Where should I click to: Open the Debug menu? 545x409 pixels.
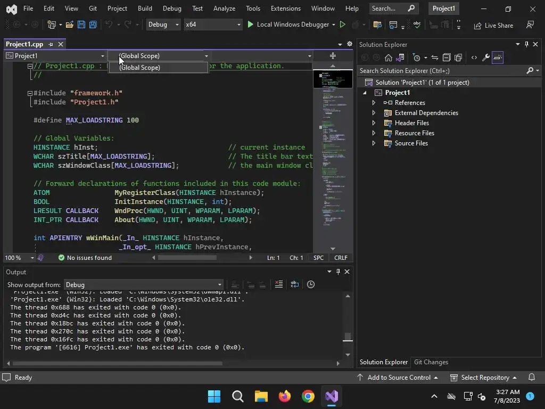coord(172,9)
